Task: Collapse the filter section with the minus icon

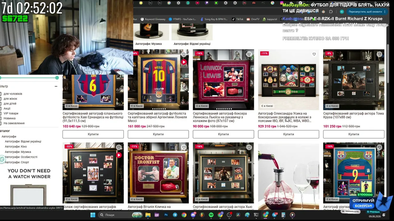Action: [x=56, y=86]
